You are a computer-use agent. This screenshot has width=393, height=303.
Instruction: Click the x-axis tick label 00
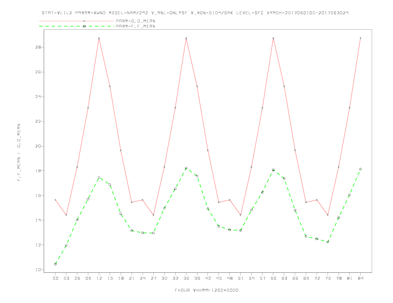tap(56, 278)
